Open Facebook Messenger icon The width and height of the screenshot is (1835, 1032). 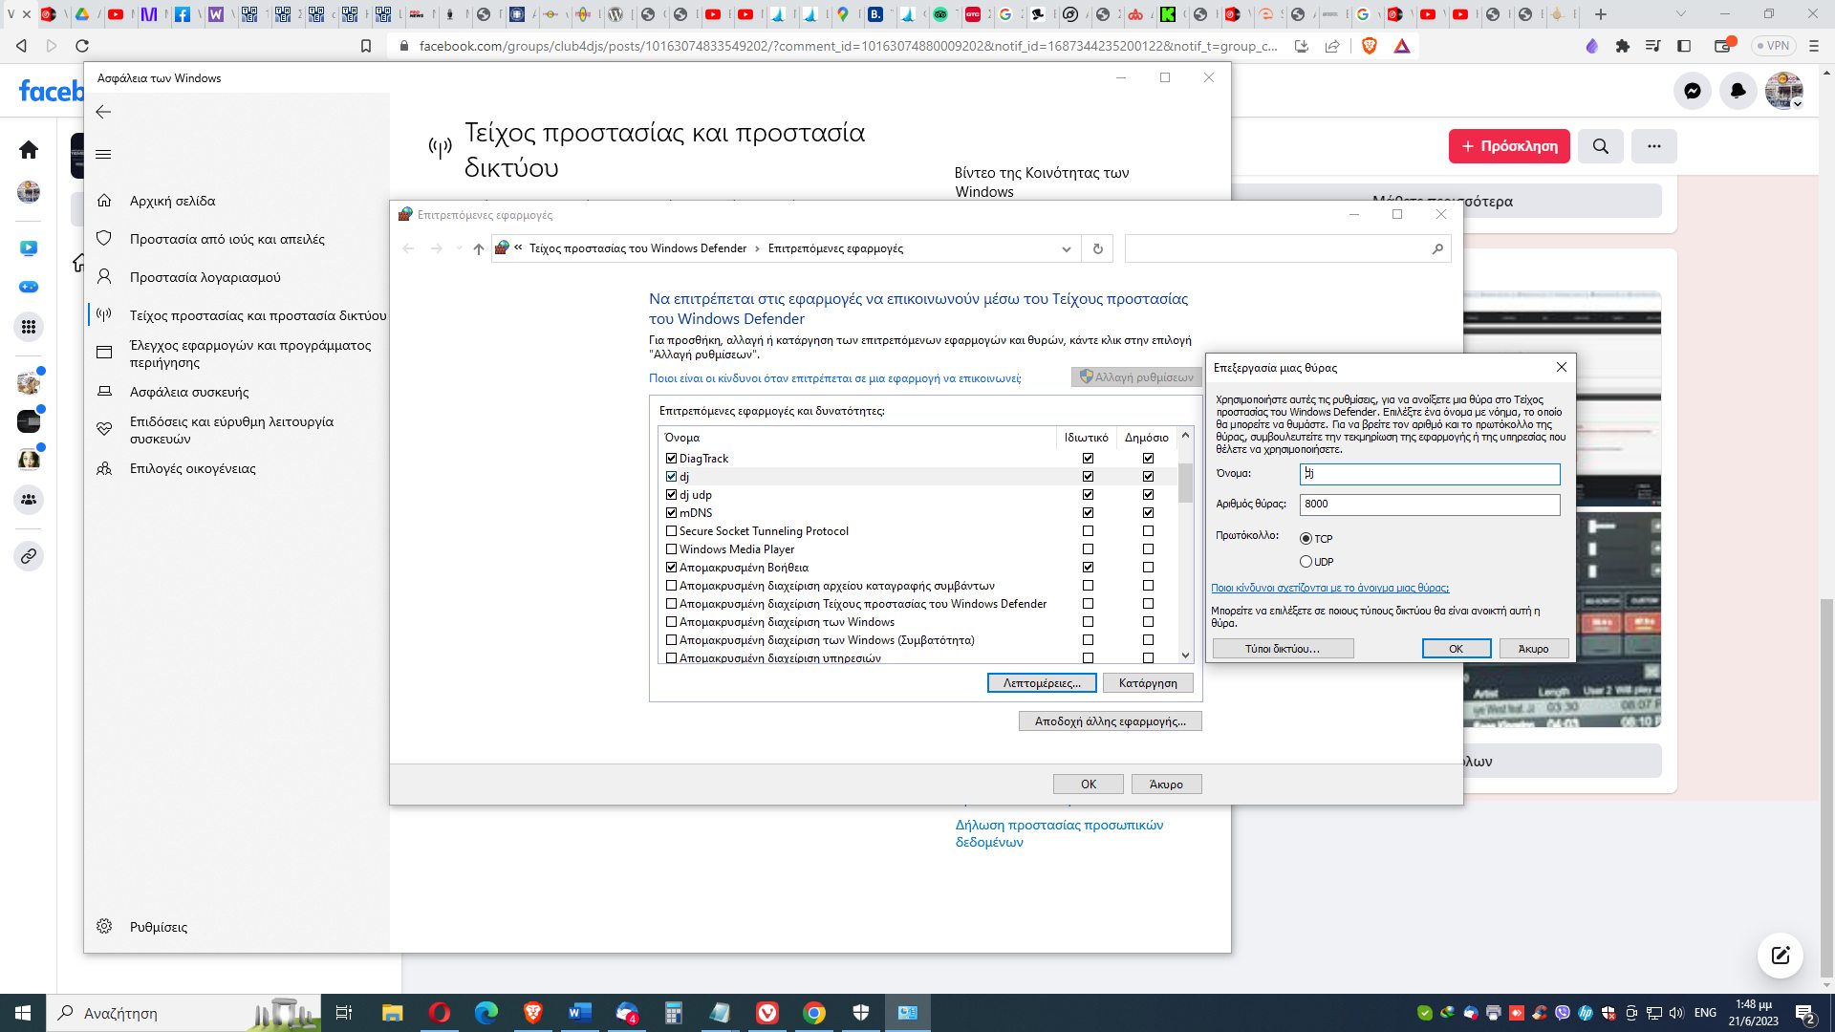[x=1692, y=91]
